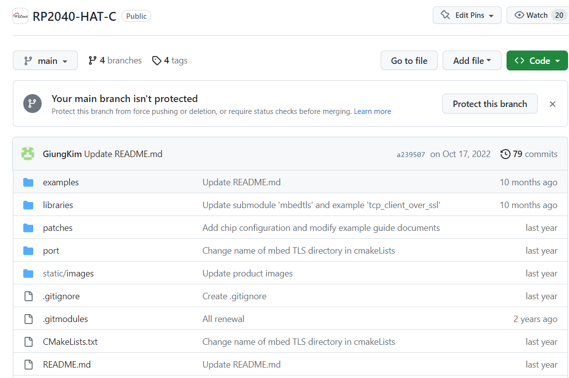Click the folder icon beside static/images
569x378 pixels.
(28, 273)
